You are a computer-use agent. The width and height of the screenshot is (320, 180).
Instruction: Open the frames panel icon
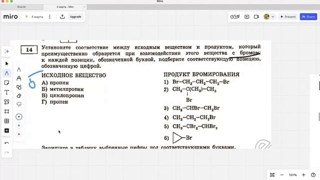272,175
